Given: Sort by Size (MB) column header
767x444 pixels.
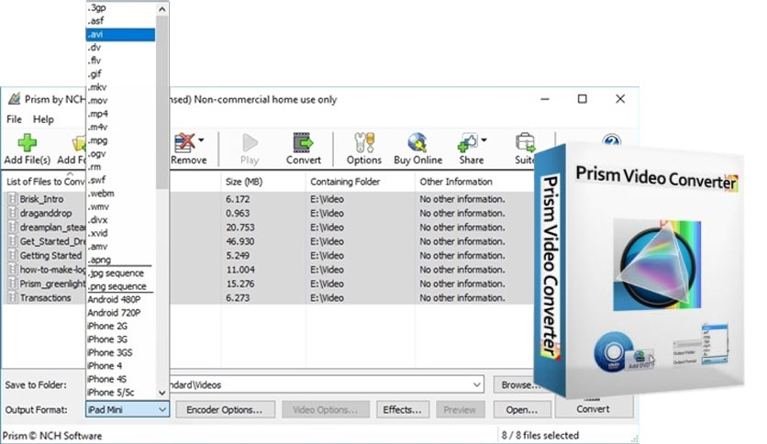Looking at the screenshot, I should 244,182.
